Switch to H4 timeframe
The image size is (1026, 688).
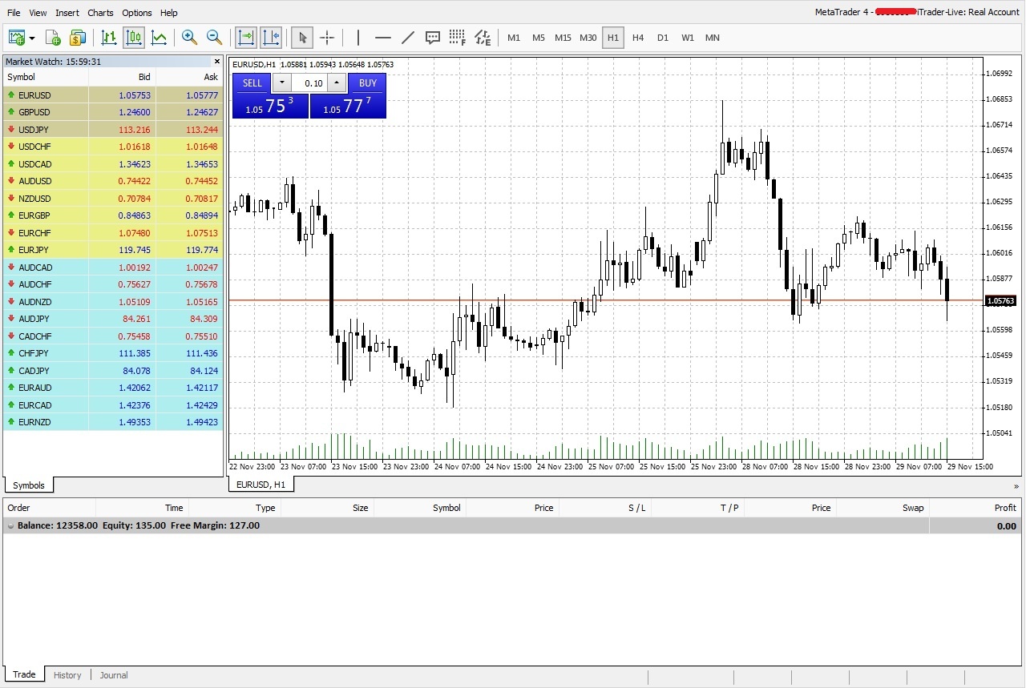click(638, 38)
